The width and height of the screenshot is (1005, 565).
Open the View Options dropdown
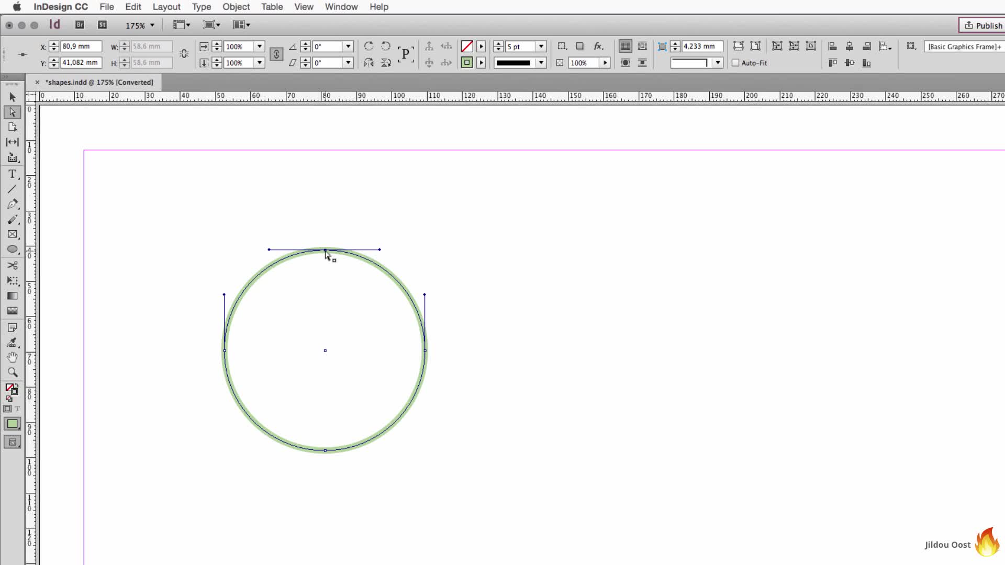click(182, 25)
